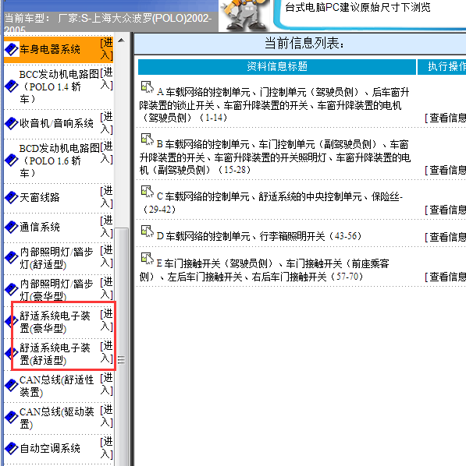View info for entry E (57-70)

click(x=445, y=277)
